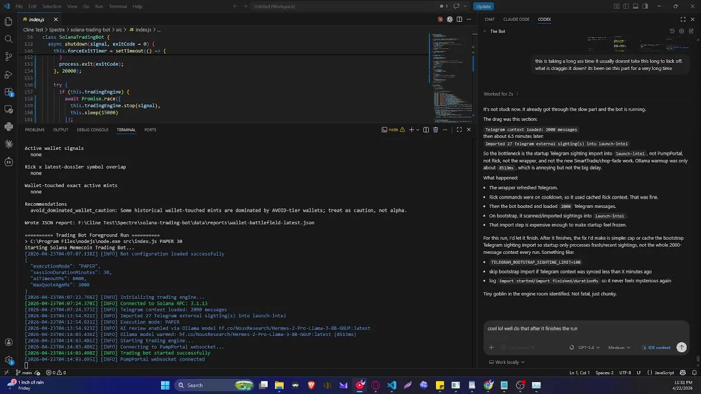The height and width of the screenshot is (394, 701).
Task: Open the Explorer view in the activity bar
Action: pos(8,21)
